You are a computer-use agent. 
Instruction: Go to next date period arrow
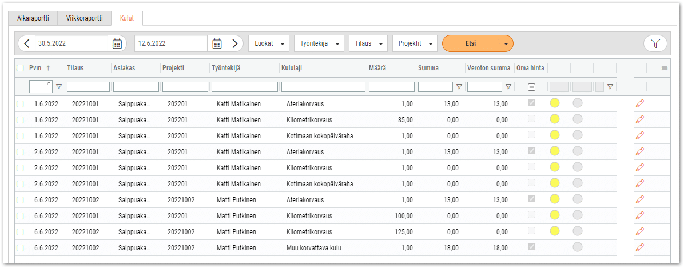[234, 43]
